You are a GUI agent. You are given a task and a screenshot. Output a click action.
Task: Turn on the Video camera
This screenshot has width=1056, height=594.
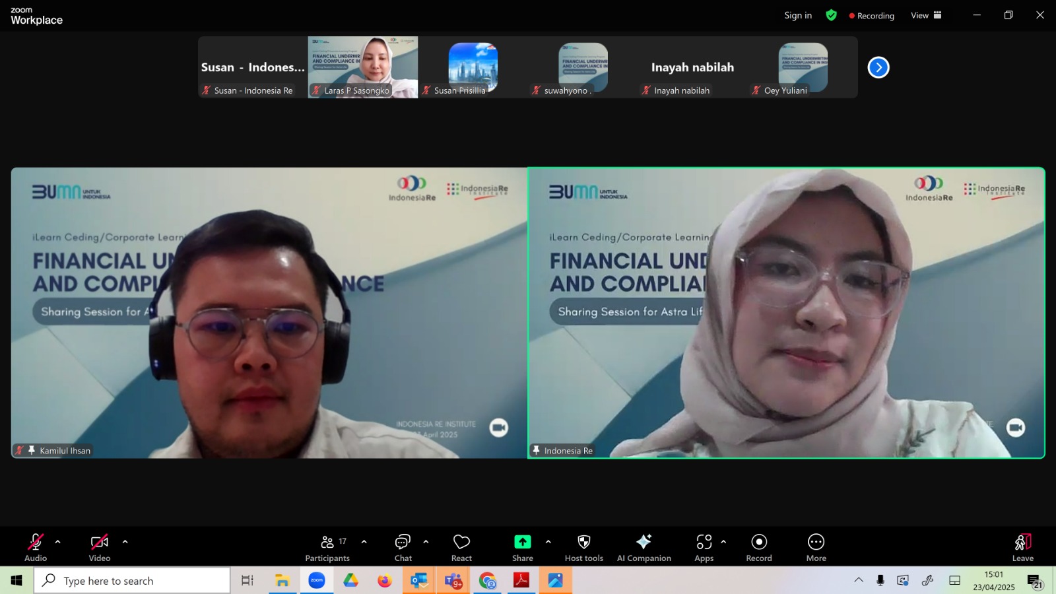(100, 548)
